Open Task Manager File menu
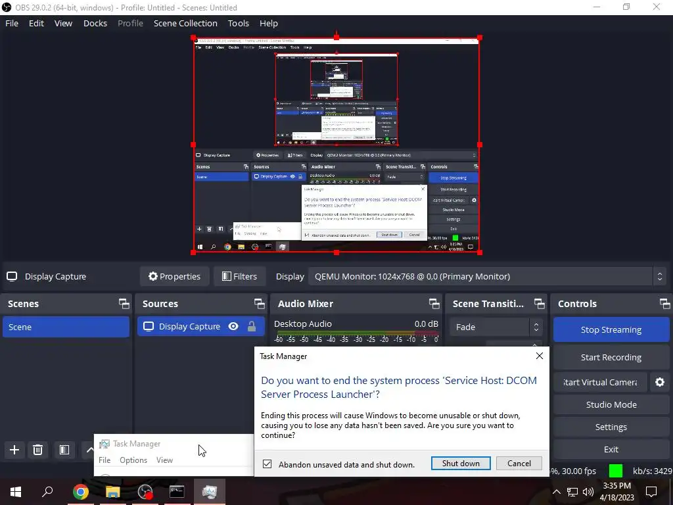This screenshot has width=673, height=505. coord(104,460)
